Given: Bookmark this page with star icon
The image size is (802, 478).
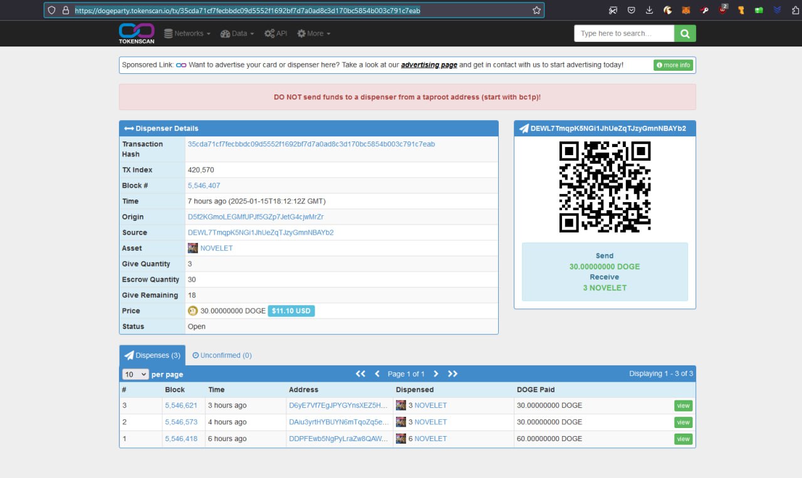Looking at the screenshot, I should (536, 10).
